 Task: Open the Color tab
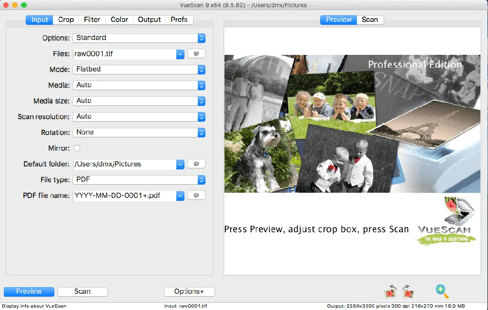(x=119, y=20)
